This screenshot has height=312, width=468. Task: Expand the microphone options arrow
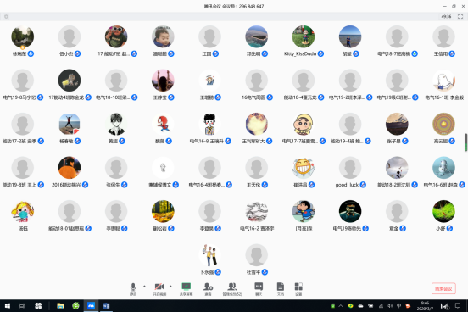(144, 287)
